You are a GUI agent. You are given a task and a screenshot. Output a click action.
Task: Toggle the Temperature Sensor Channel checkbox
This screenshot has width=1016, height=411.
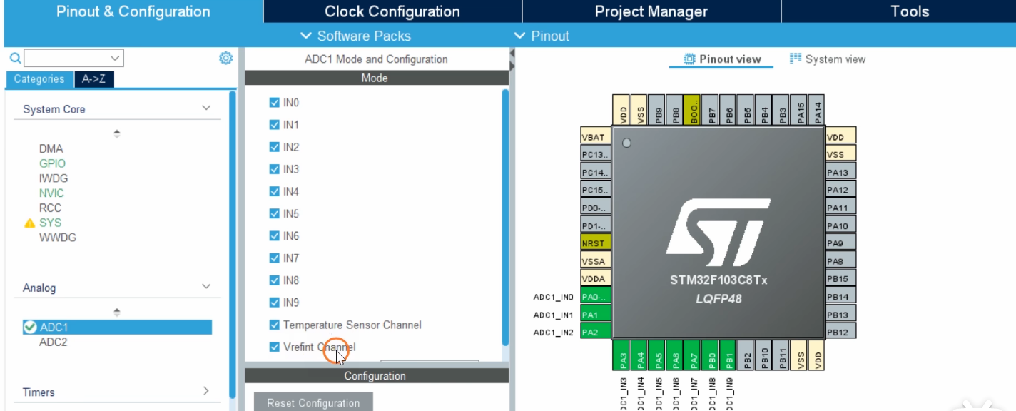[x=274, y=325]
